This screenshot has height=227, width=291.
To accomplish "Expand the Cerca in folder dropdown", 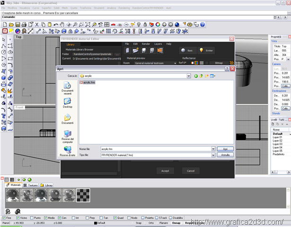I will [x=189, y=76].
